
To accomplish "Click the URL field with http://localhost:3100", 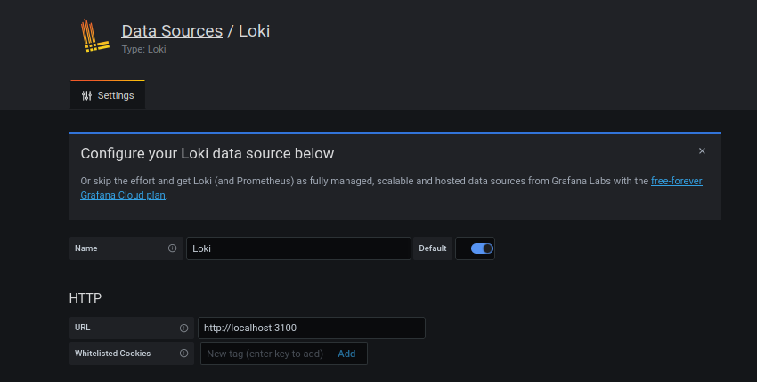I will pos(312,328).
